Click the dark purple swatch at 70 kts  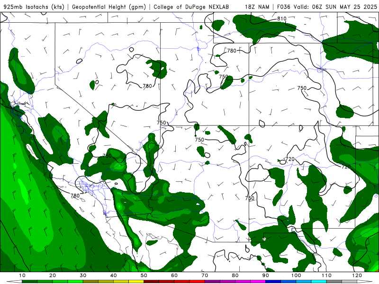tap(212, 282)
